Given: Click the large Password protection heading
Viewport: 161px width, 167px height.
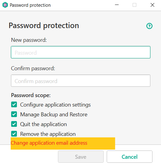Looking at the screenshot, I should [44, 26].
